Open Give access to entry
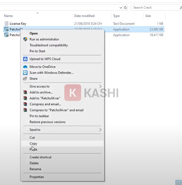The image size is (182, 185). [x=39, y=86]
